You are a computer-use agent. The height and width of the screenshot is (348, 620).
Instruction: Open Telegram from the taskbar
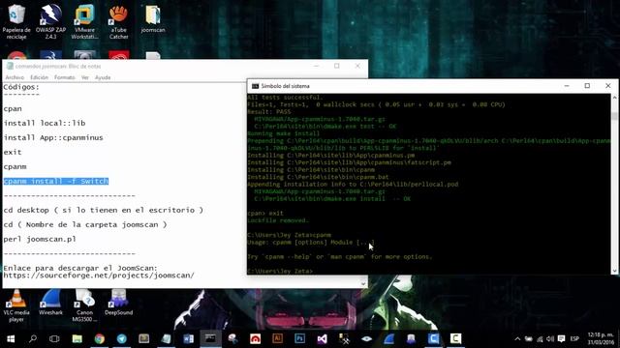click(122, 338)
